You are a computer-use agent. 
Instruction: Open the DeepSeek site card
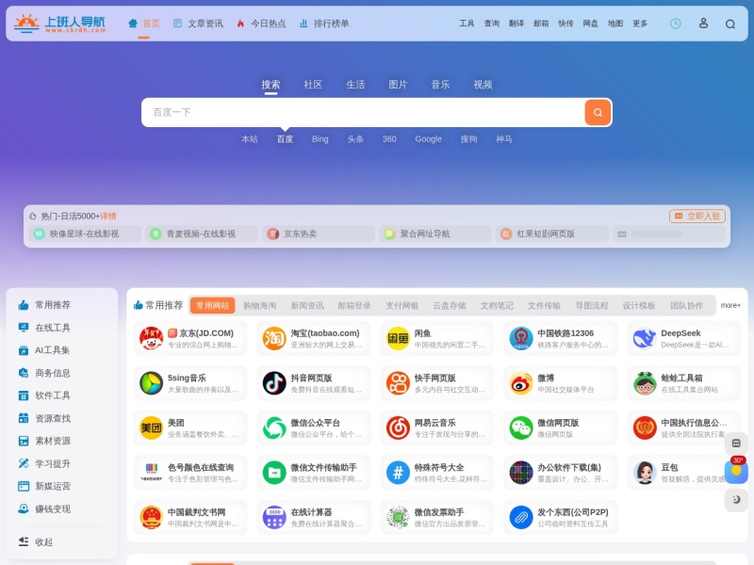(x=684, y=338)
